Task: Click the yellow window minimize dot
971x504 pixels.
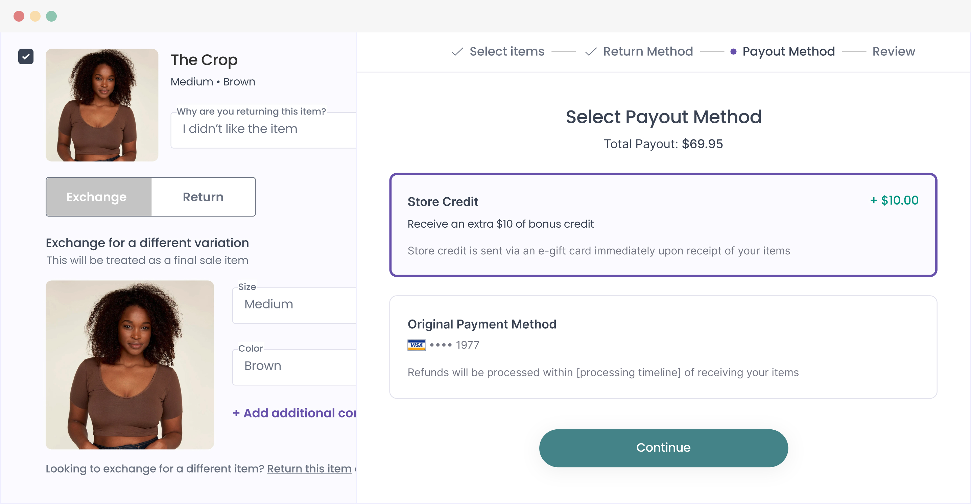Action: pyautogui.click(x=35, y=16)
